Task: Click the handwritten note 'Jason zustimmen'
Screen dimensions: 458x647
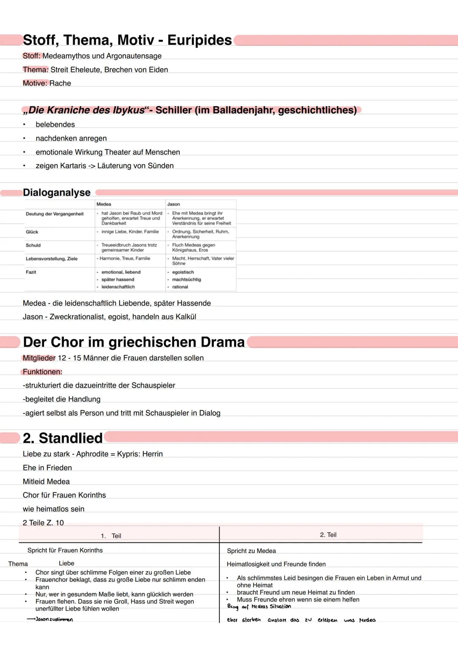Action: point(54,619)
